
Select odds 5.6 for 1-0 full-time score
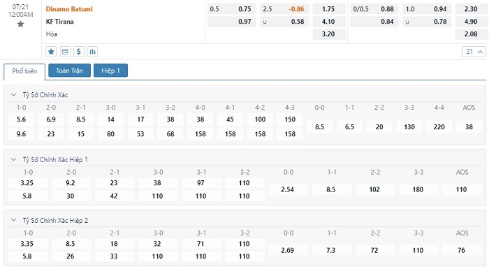pyautogui.click(x=21, y=119)
